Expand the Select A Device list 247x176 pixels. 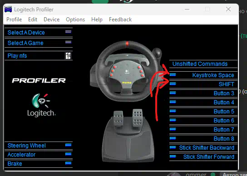[39, 32]
